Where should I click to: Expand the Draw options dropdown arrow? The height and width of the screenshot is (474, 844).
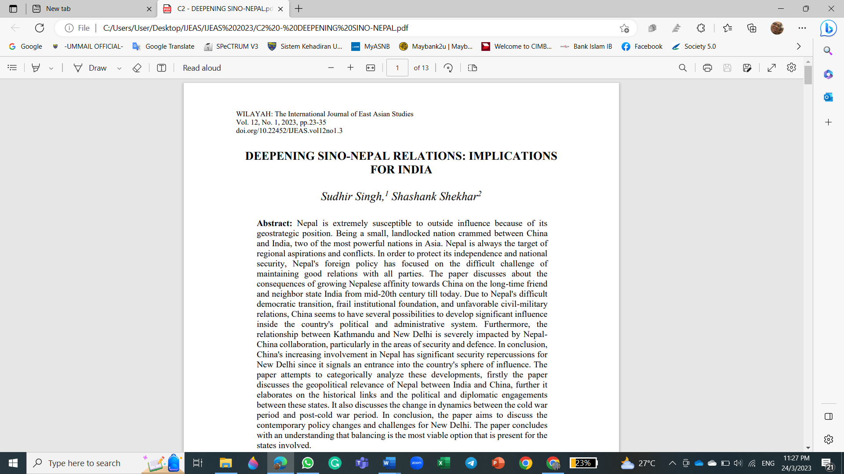(x=119, y=68)
